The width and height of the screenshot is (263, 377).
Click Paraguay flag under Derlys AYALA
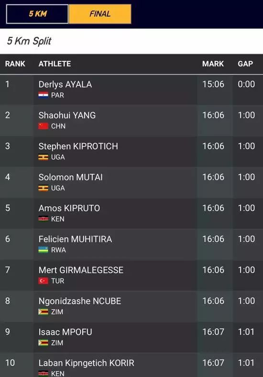tap(43, 95)
